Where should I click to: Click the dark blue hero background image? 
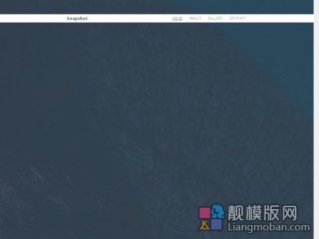pyautogui.click(x=133, y=111)
